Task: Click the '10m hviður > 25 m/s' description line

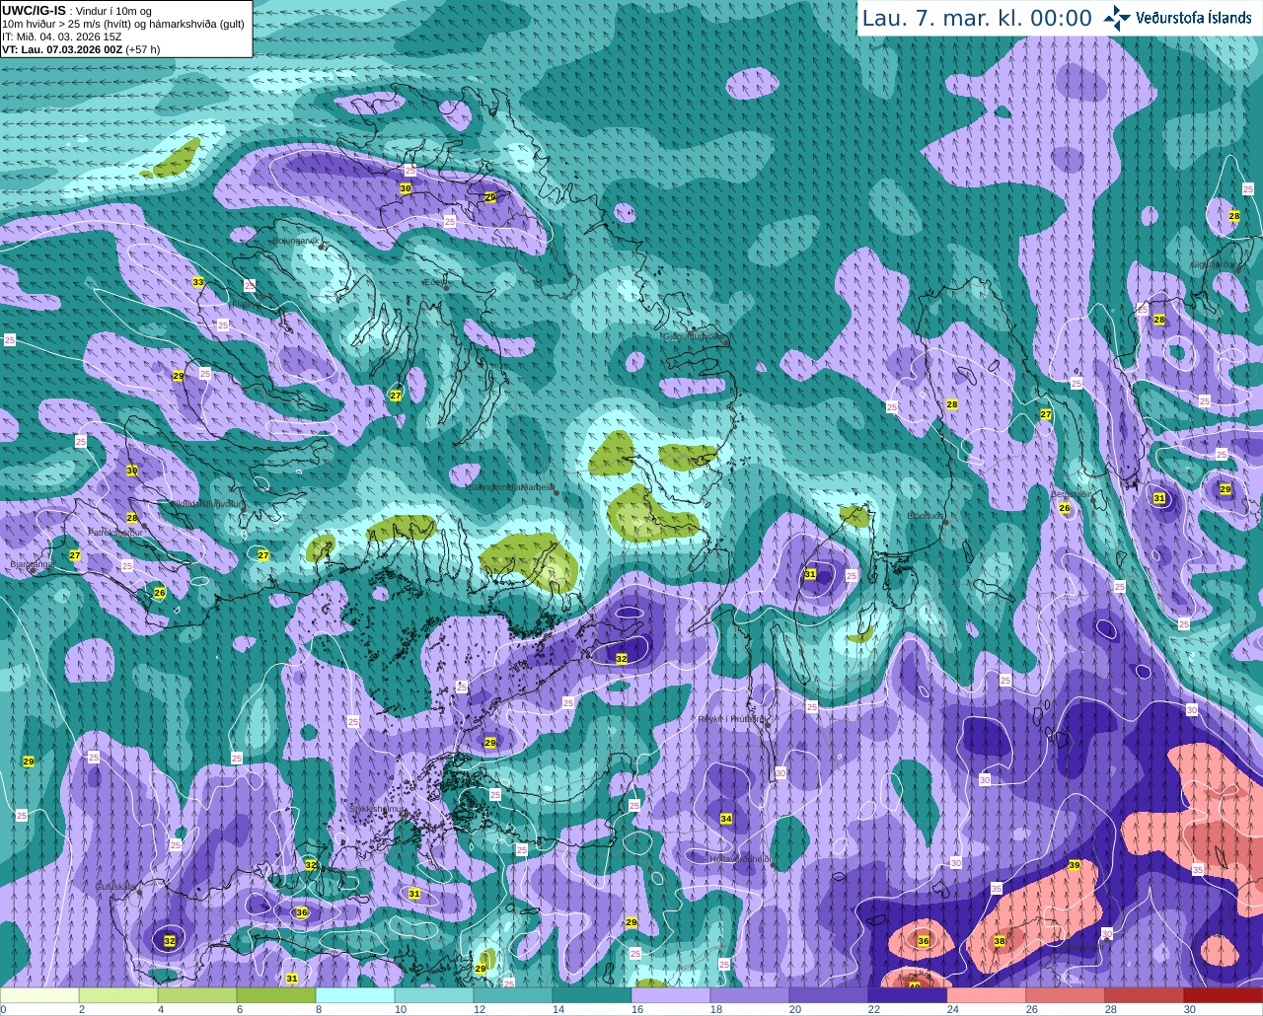Action: coord(123,24)
